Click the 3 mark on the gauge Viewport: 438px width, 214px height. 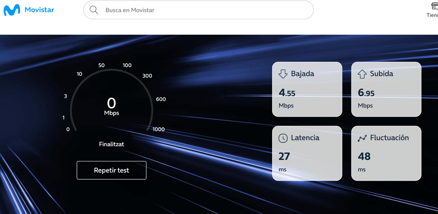[x=66, y=96]
